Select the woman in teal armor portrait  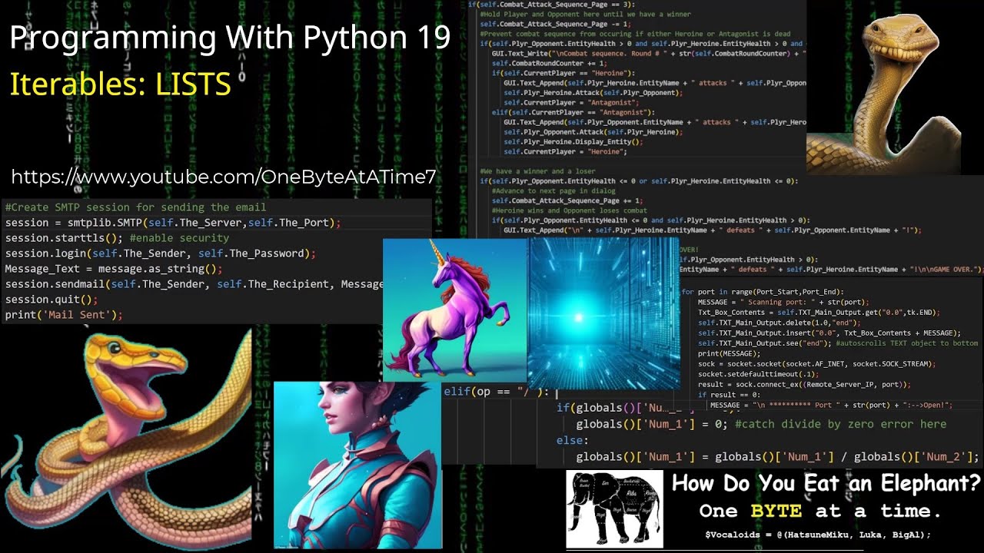coord(357,467)
